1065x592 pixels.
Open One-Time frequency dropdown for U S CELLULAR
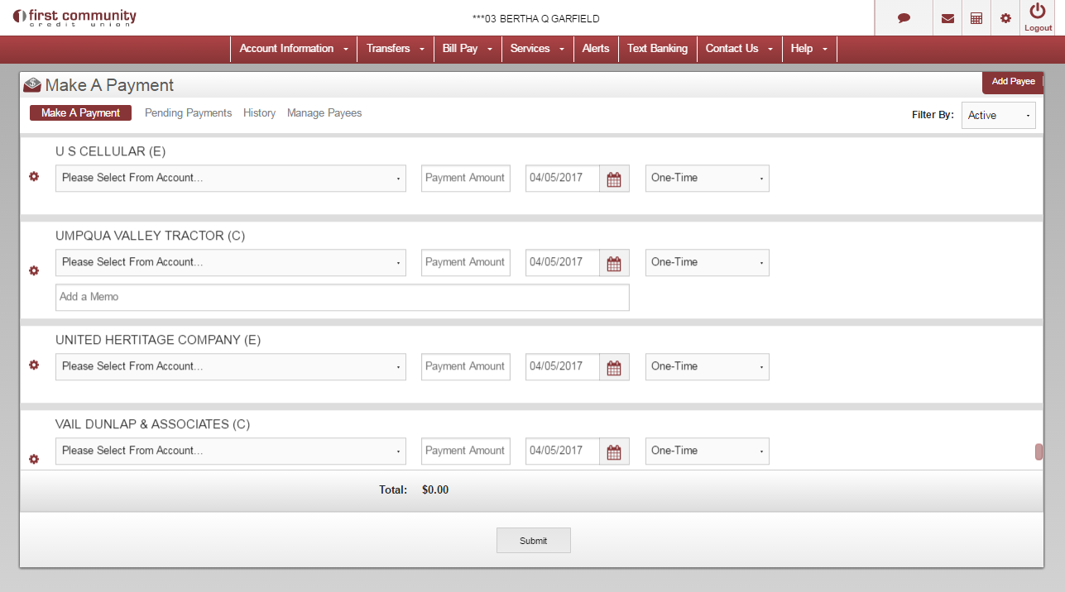click(708, 179)
